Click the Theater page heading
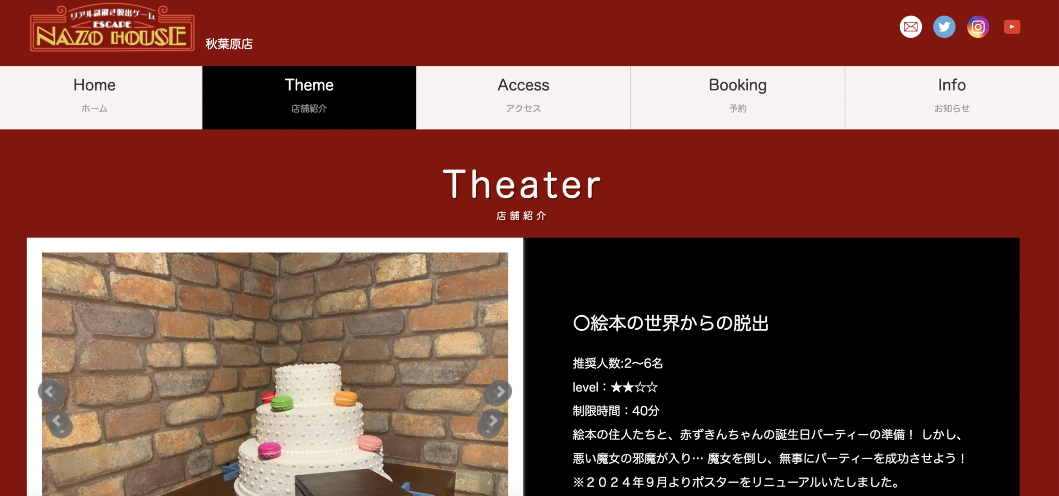Viewport: 1059px width, 496px height. [x=522, y=184]
